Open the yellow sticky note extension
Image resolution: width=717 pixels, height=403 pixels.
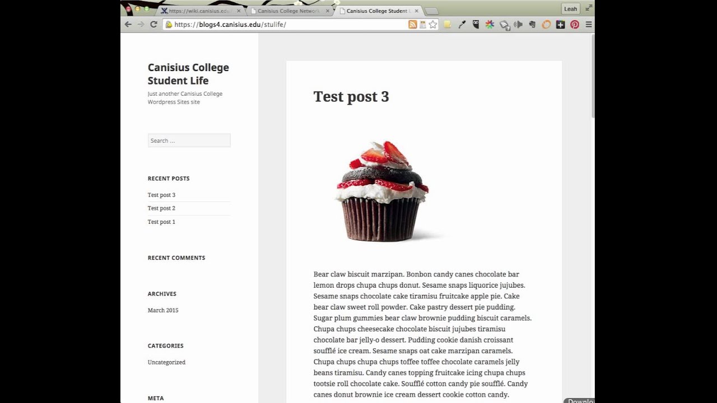(448, 25)
